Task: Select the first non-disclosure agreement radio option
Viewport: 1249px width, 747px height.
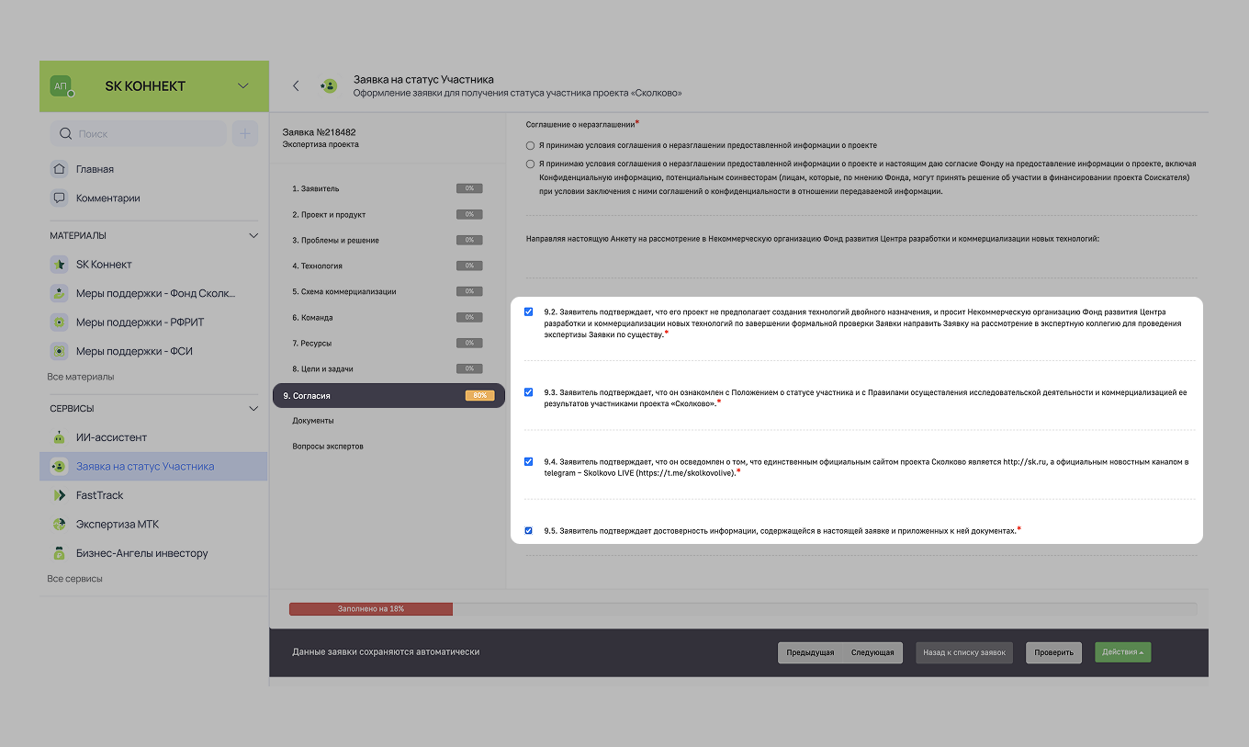Action: point(530,145)
